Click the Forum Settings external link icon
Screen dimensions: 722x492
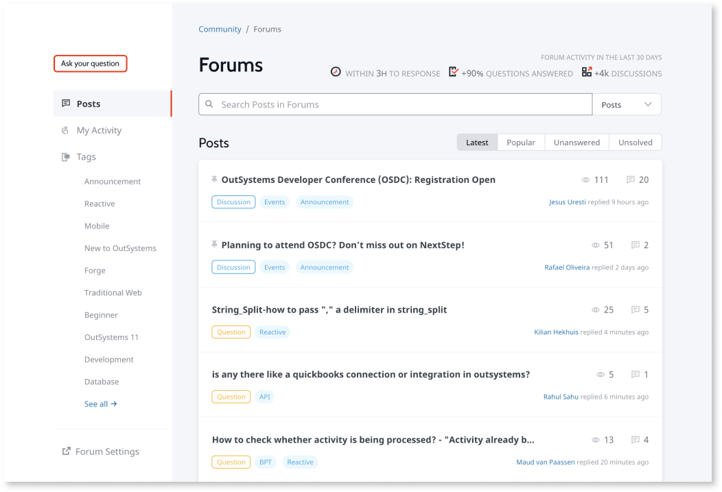click(66, 452)
